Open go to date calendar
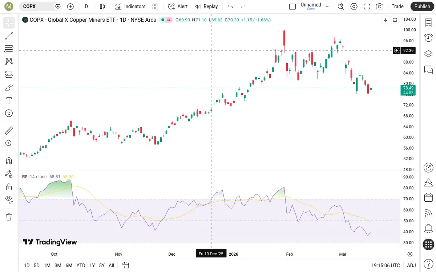Image resolution: width=436 pixels, height=272 pixels. click(125, 265)
